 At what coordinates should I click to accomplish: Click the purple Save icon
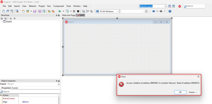click(x=34, y=11)
